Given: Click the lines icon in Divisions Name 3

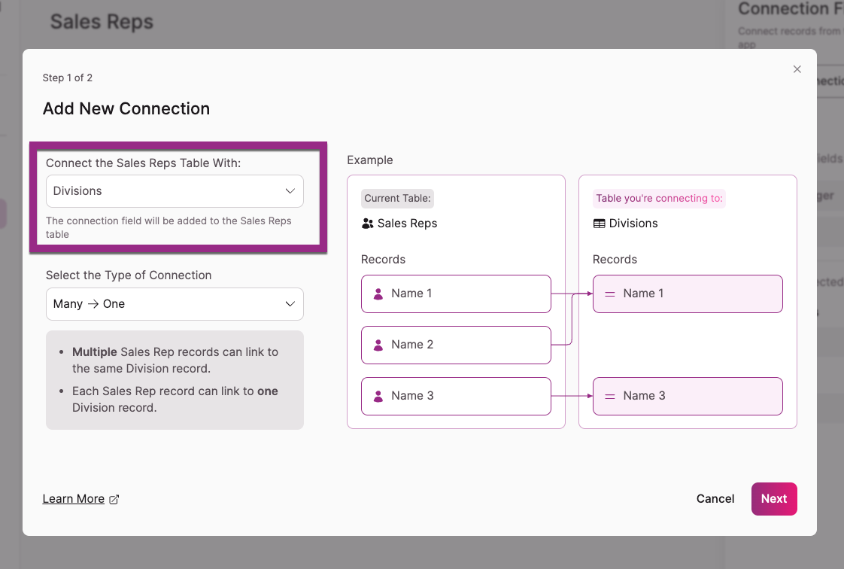Looking at the screenshot, I should 610,396.
